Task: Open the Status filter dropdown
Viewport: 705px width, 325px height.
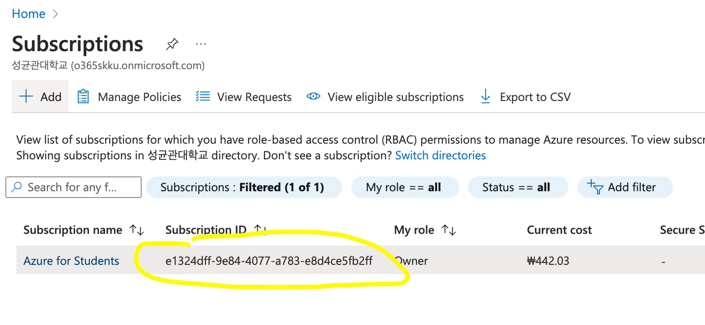Action: (518, 187)
